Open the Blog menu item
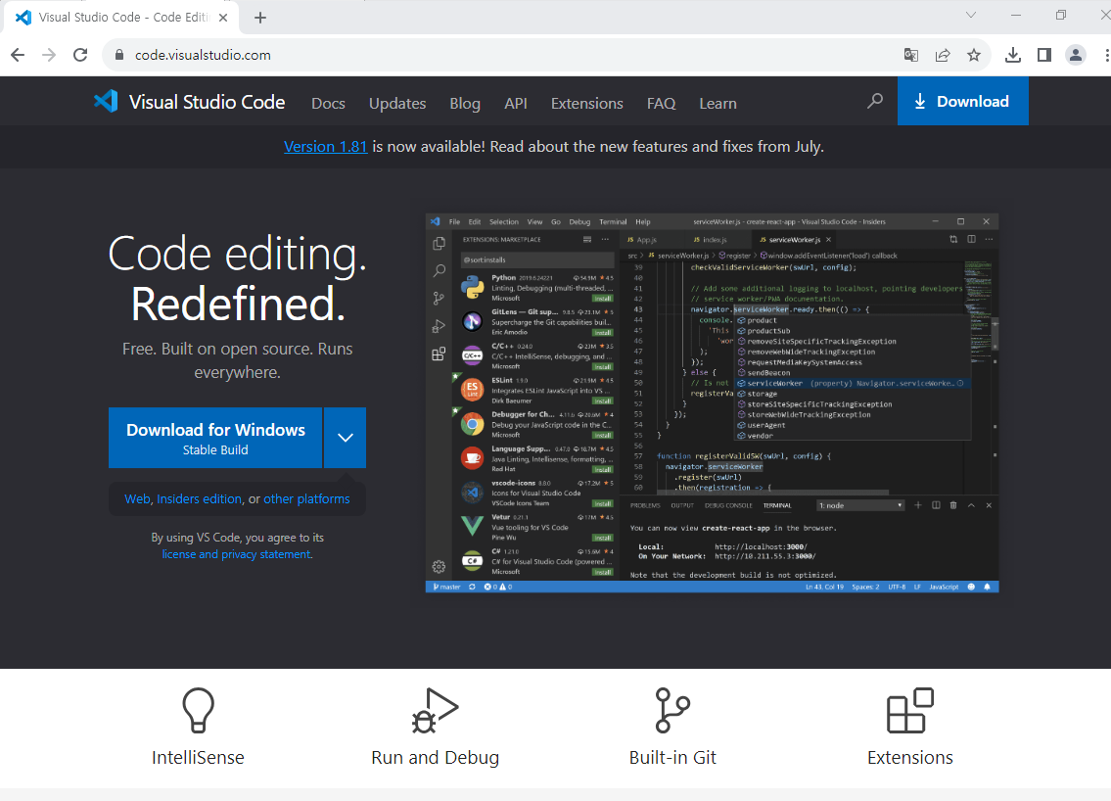 pos(465,104)
